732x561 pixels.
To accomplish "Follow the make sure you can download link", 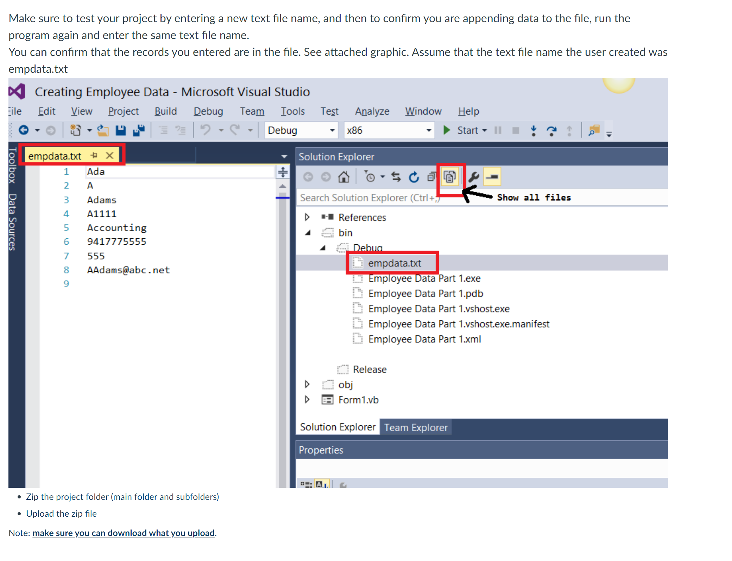I will 124,533.
